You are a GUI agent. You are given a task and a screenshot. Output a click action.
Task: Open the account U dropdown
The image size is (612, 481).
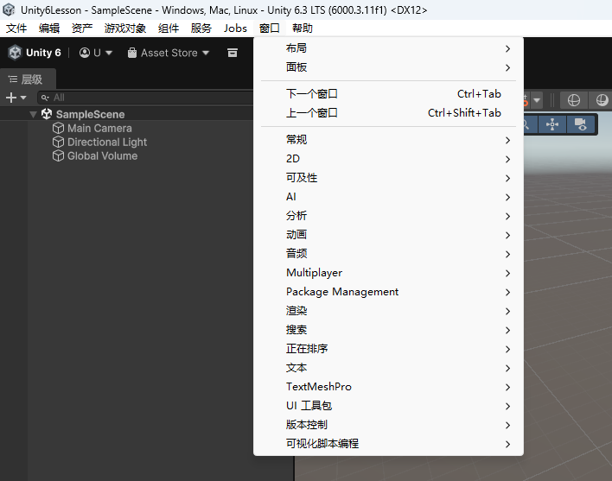pos(96,53)
